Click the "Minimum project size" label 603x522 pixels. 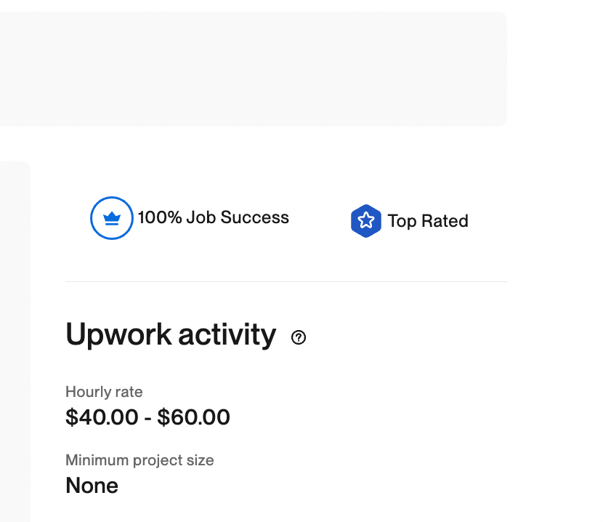pos(139,460)
